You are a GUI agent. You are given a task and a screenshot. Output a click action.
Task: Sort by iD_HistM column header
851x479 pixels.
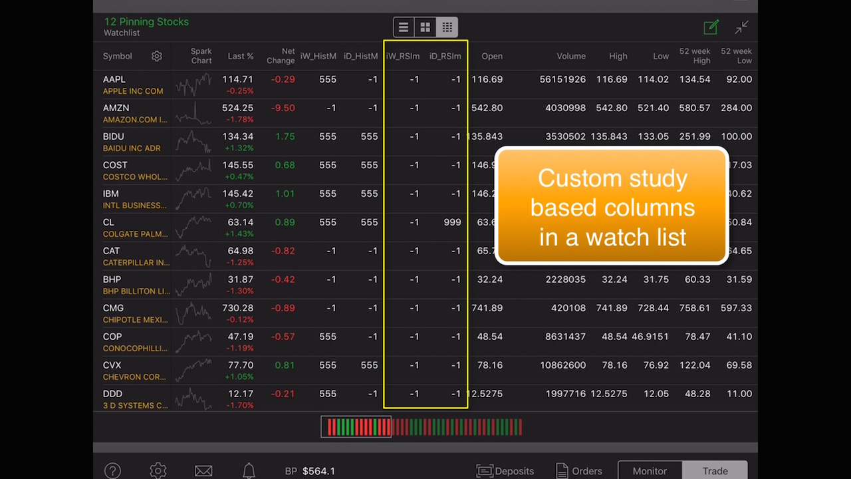tap(360, 57)
